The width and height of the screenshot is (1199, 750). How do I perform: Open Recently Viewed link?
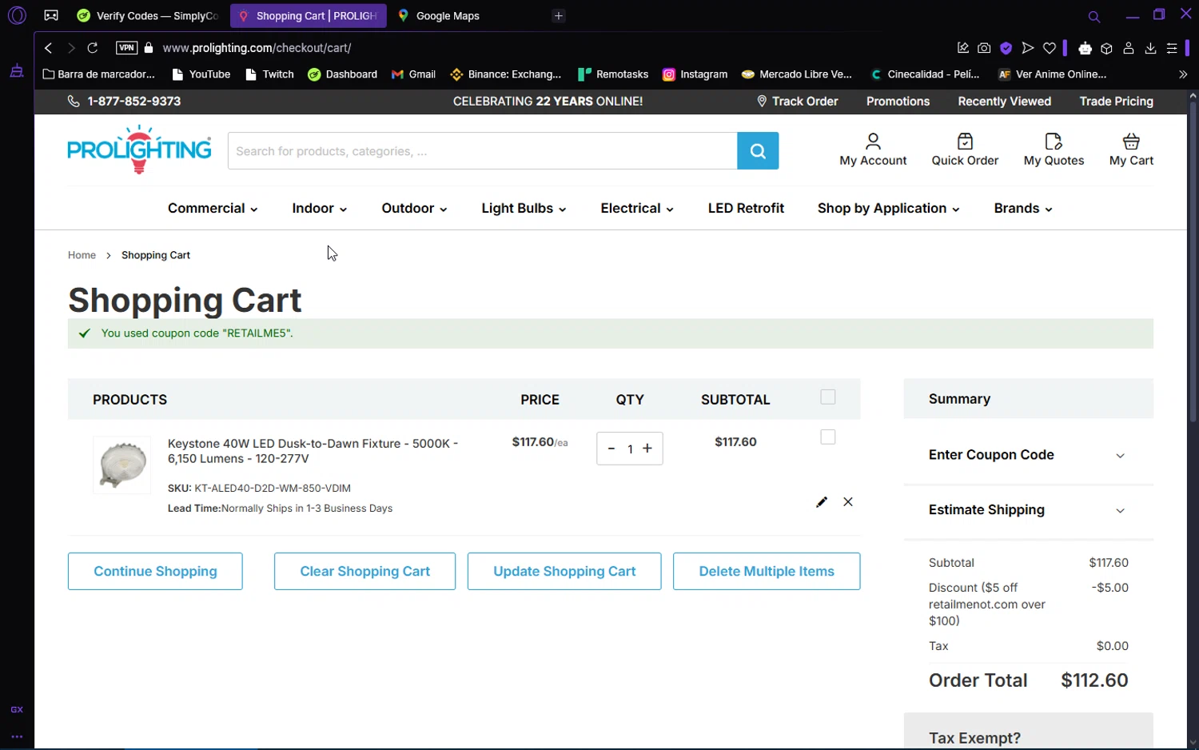coord(1004,102)
